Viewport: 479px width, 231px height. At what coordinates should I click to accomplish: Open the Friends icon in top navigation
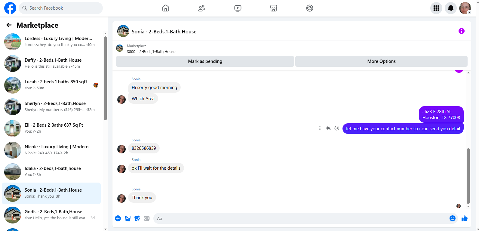pyautogui.click(x=202, y=8)
